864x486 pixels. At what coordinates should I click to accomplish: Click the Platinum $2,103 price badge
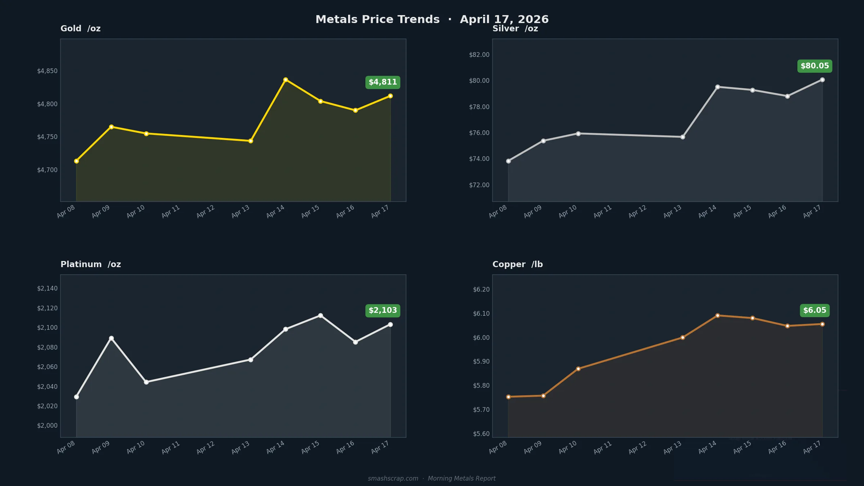pyautogui.click(x=383, y=311)
